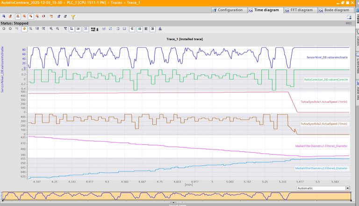The height and width of the screenshot is (206, 359).
Task: Click the undo zoom icon
Action: 4,29
